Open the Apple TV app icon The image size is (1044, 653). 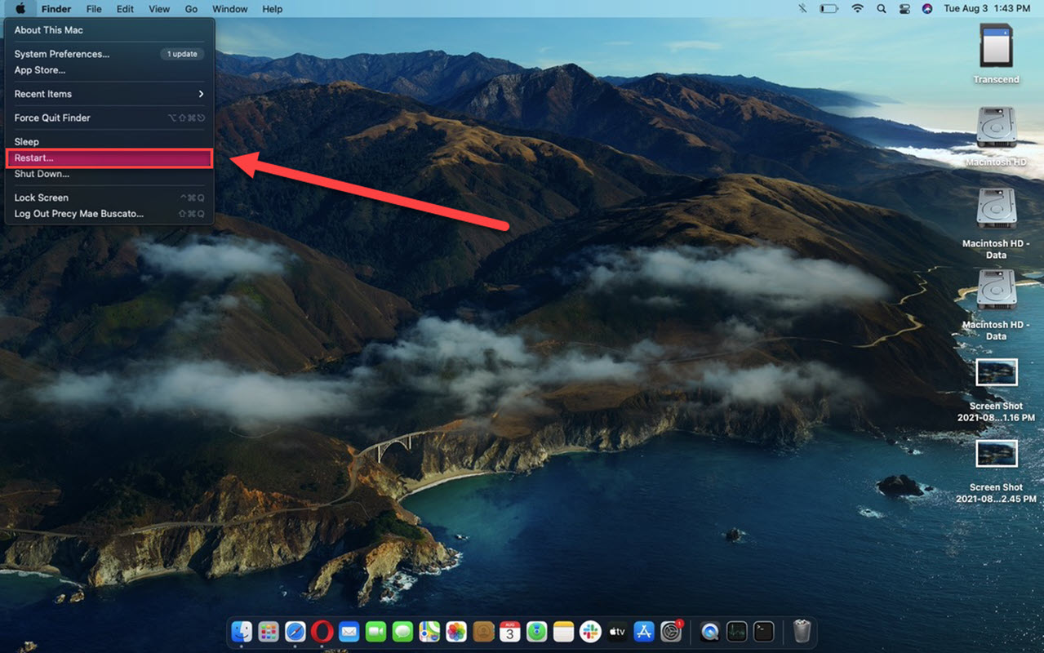(616, 631)
